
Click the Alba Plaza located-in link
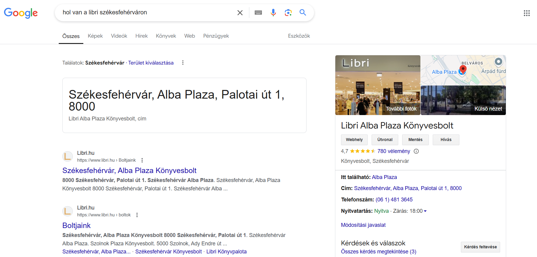pyautogui.click(x=384, y=177)
